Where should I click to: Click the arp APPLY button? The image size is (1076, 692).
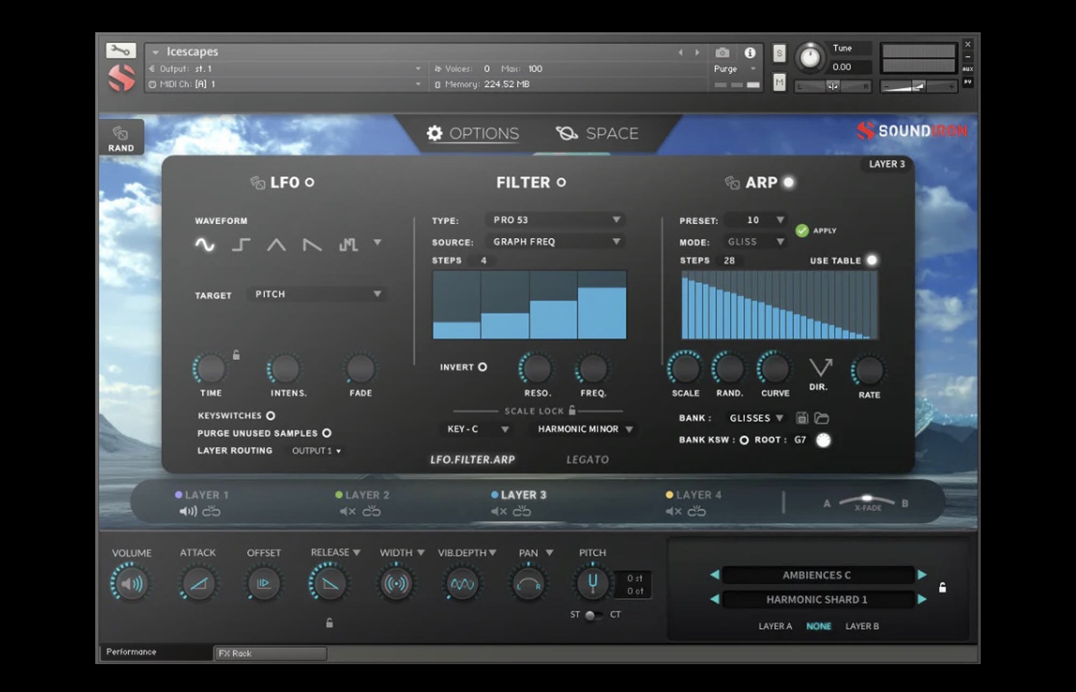(802, 231)
